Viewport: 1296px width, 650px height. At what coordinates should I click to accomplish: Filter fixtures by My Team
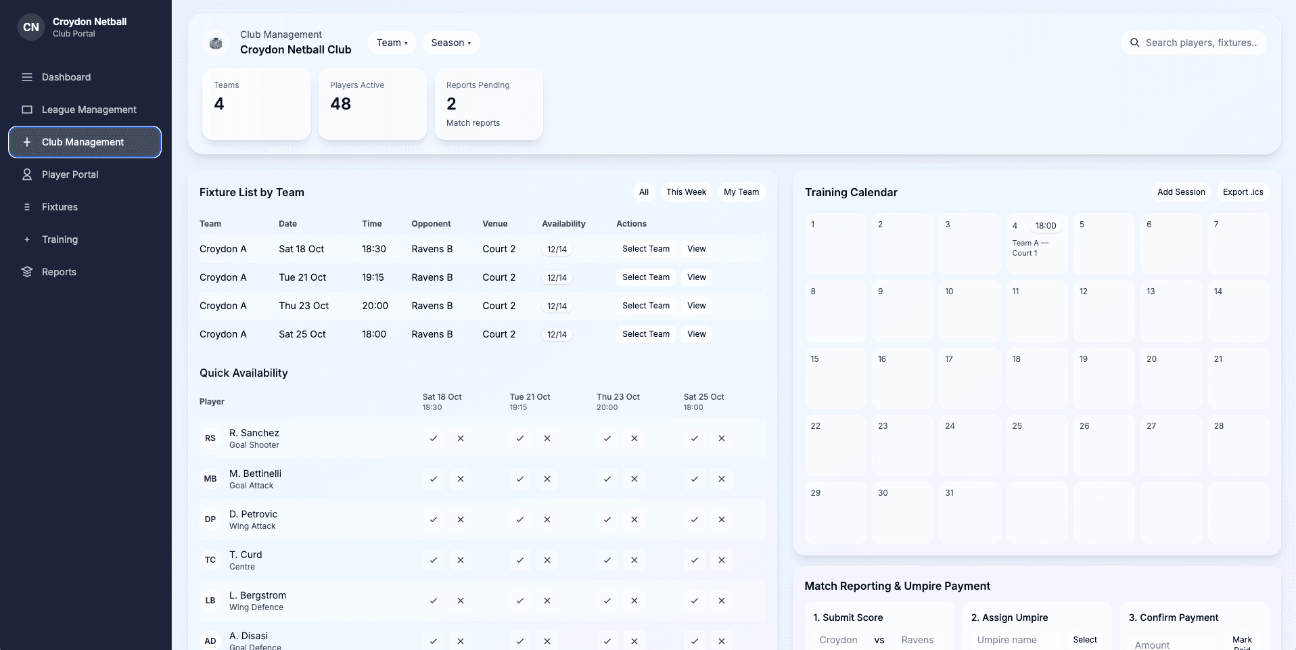coord(741,192)
